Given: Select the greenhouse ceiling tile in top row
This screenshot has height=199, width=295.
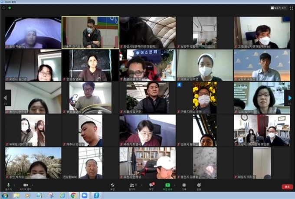Looking at the screenshot, I should coord(147,33).
